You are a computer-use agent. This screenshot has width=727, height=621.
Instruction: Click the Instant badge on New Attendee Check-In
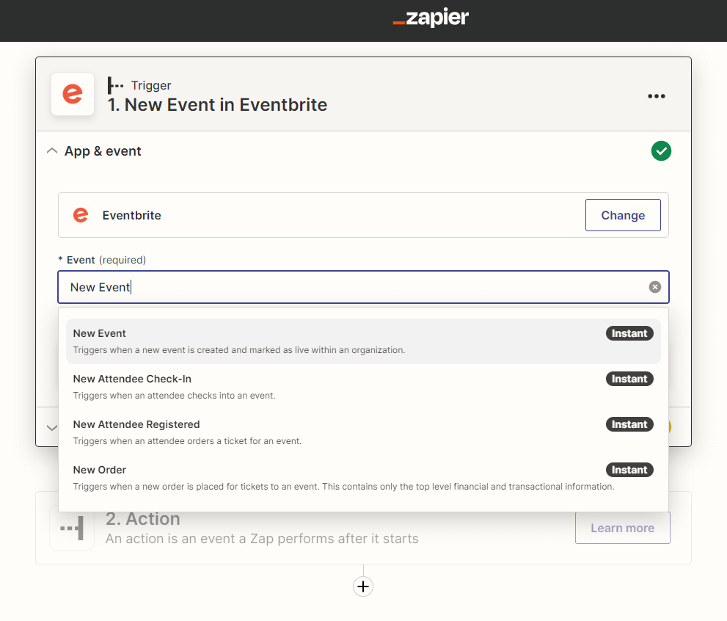[629, 379]
